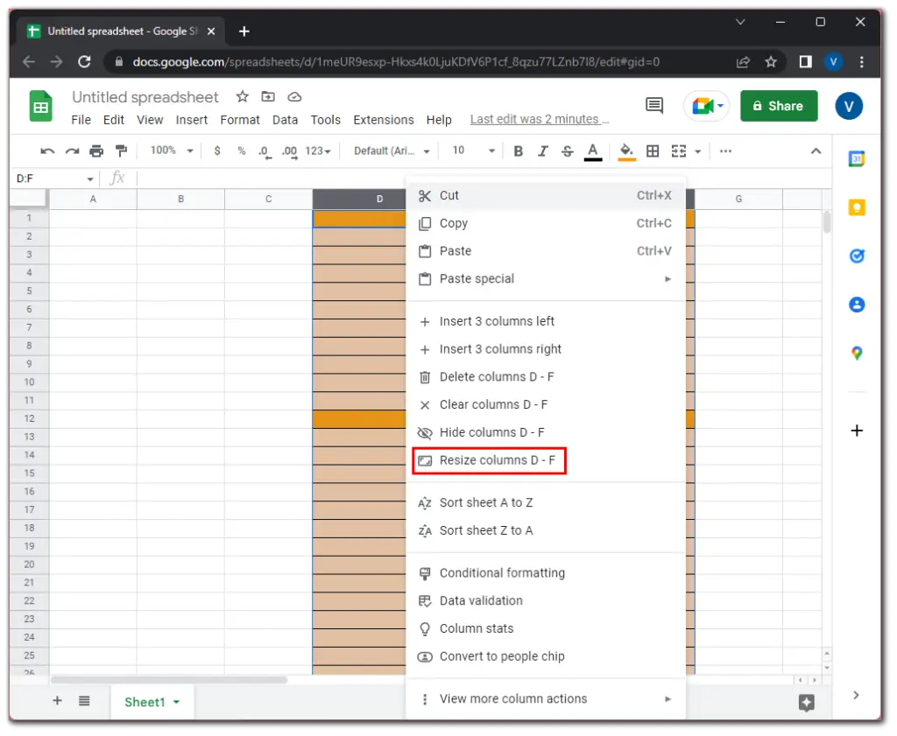Screen dimensions: 897x736
Task: Open the borders tool
Action: [x=653, y=151]
